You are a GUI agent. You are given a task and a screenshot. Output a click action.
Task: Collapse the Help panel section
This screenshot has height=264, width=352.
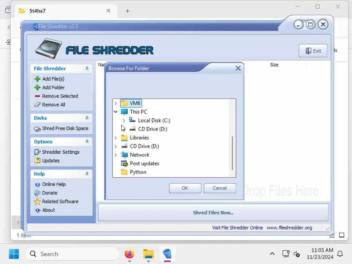click(x=87, y=174)
